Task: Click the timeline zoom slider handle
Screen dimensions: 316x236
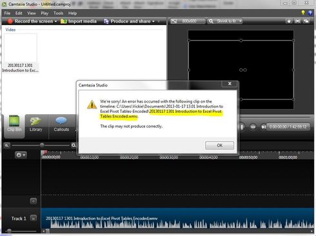Action: point(42,145)
